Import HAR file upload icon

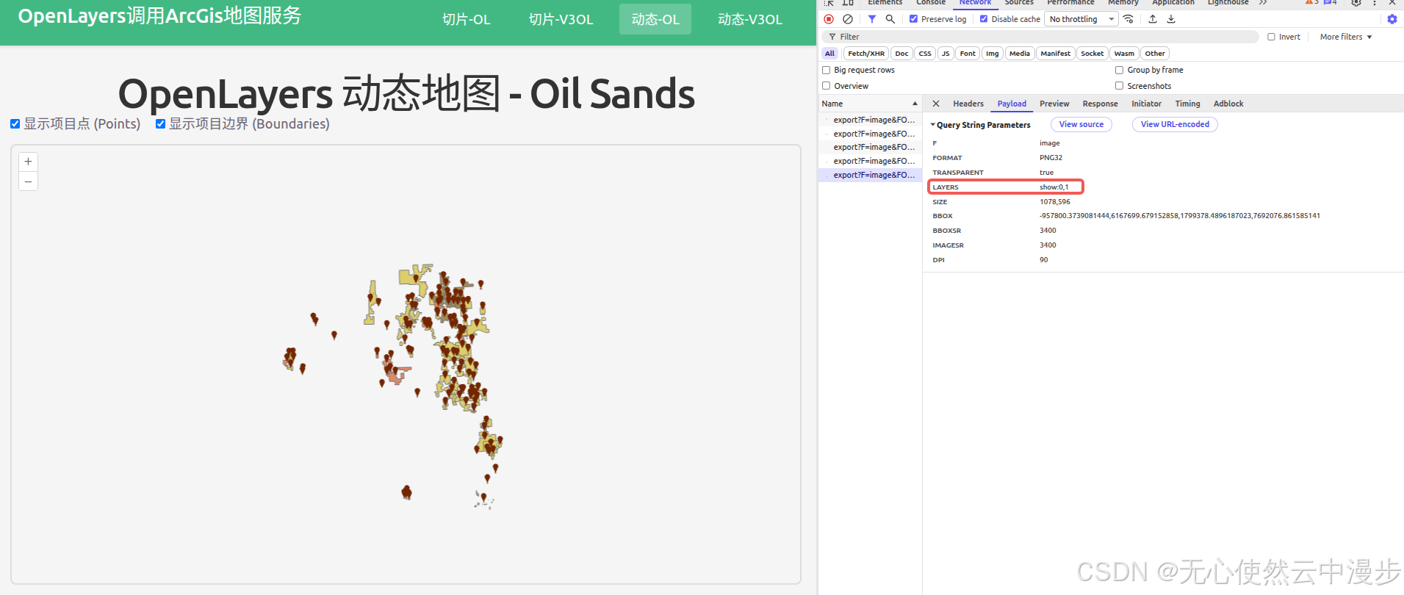pyautogui.click(x=1153, y=19)
